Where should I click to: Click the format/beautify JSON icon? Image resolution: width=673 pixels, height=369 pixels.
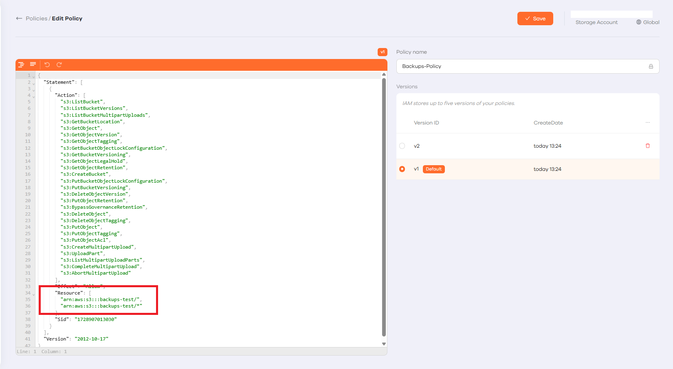[21, 65]
